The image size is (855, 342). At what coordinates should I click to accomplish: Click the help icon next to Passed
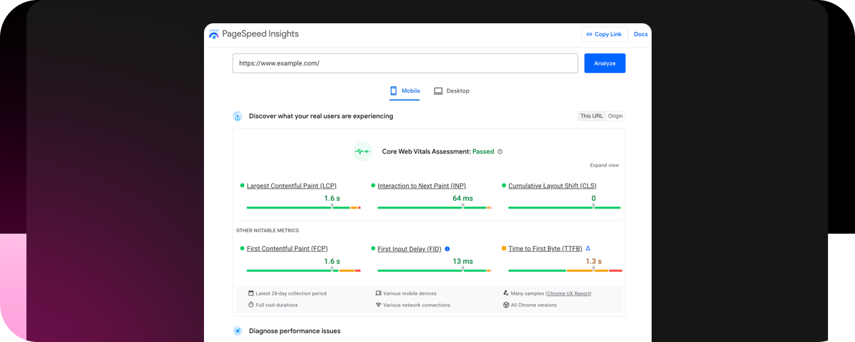500,151
